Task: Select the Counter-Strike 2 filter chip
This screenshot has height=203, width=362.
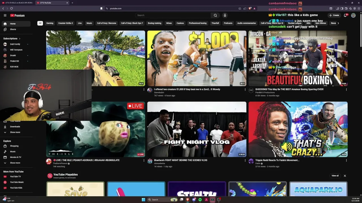Action: [66, 23]
